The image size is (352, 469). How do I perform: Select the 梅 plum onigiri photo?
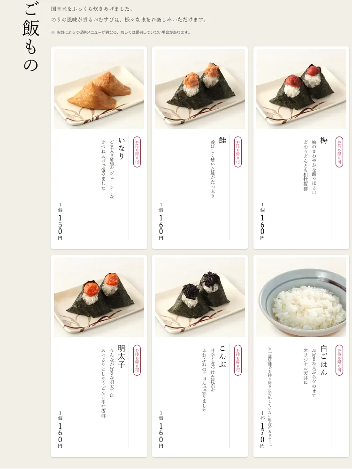301,89
